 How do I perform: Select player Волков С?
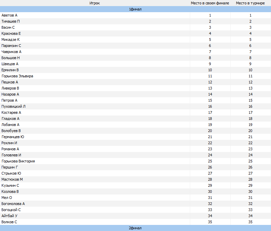tap(9, 222)
